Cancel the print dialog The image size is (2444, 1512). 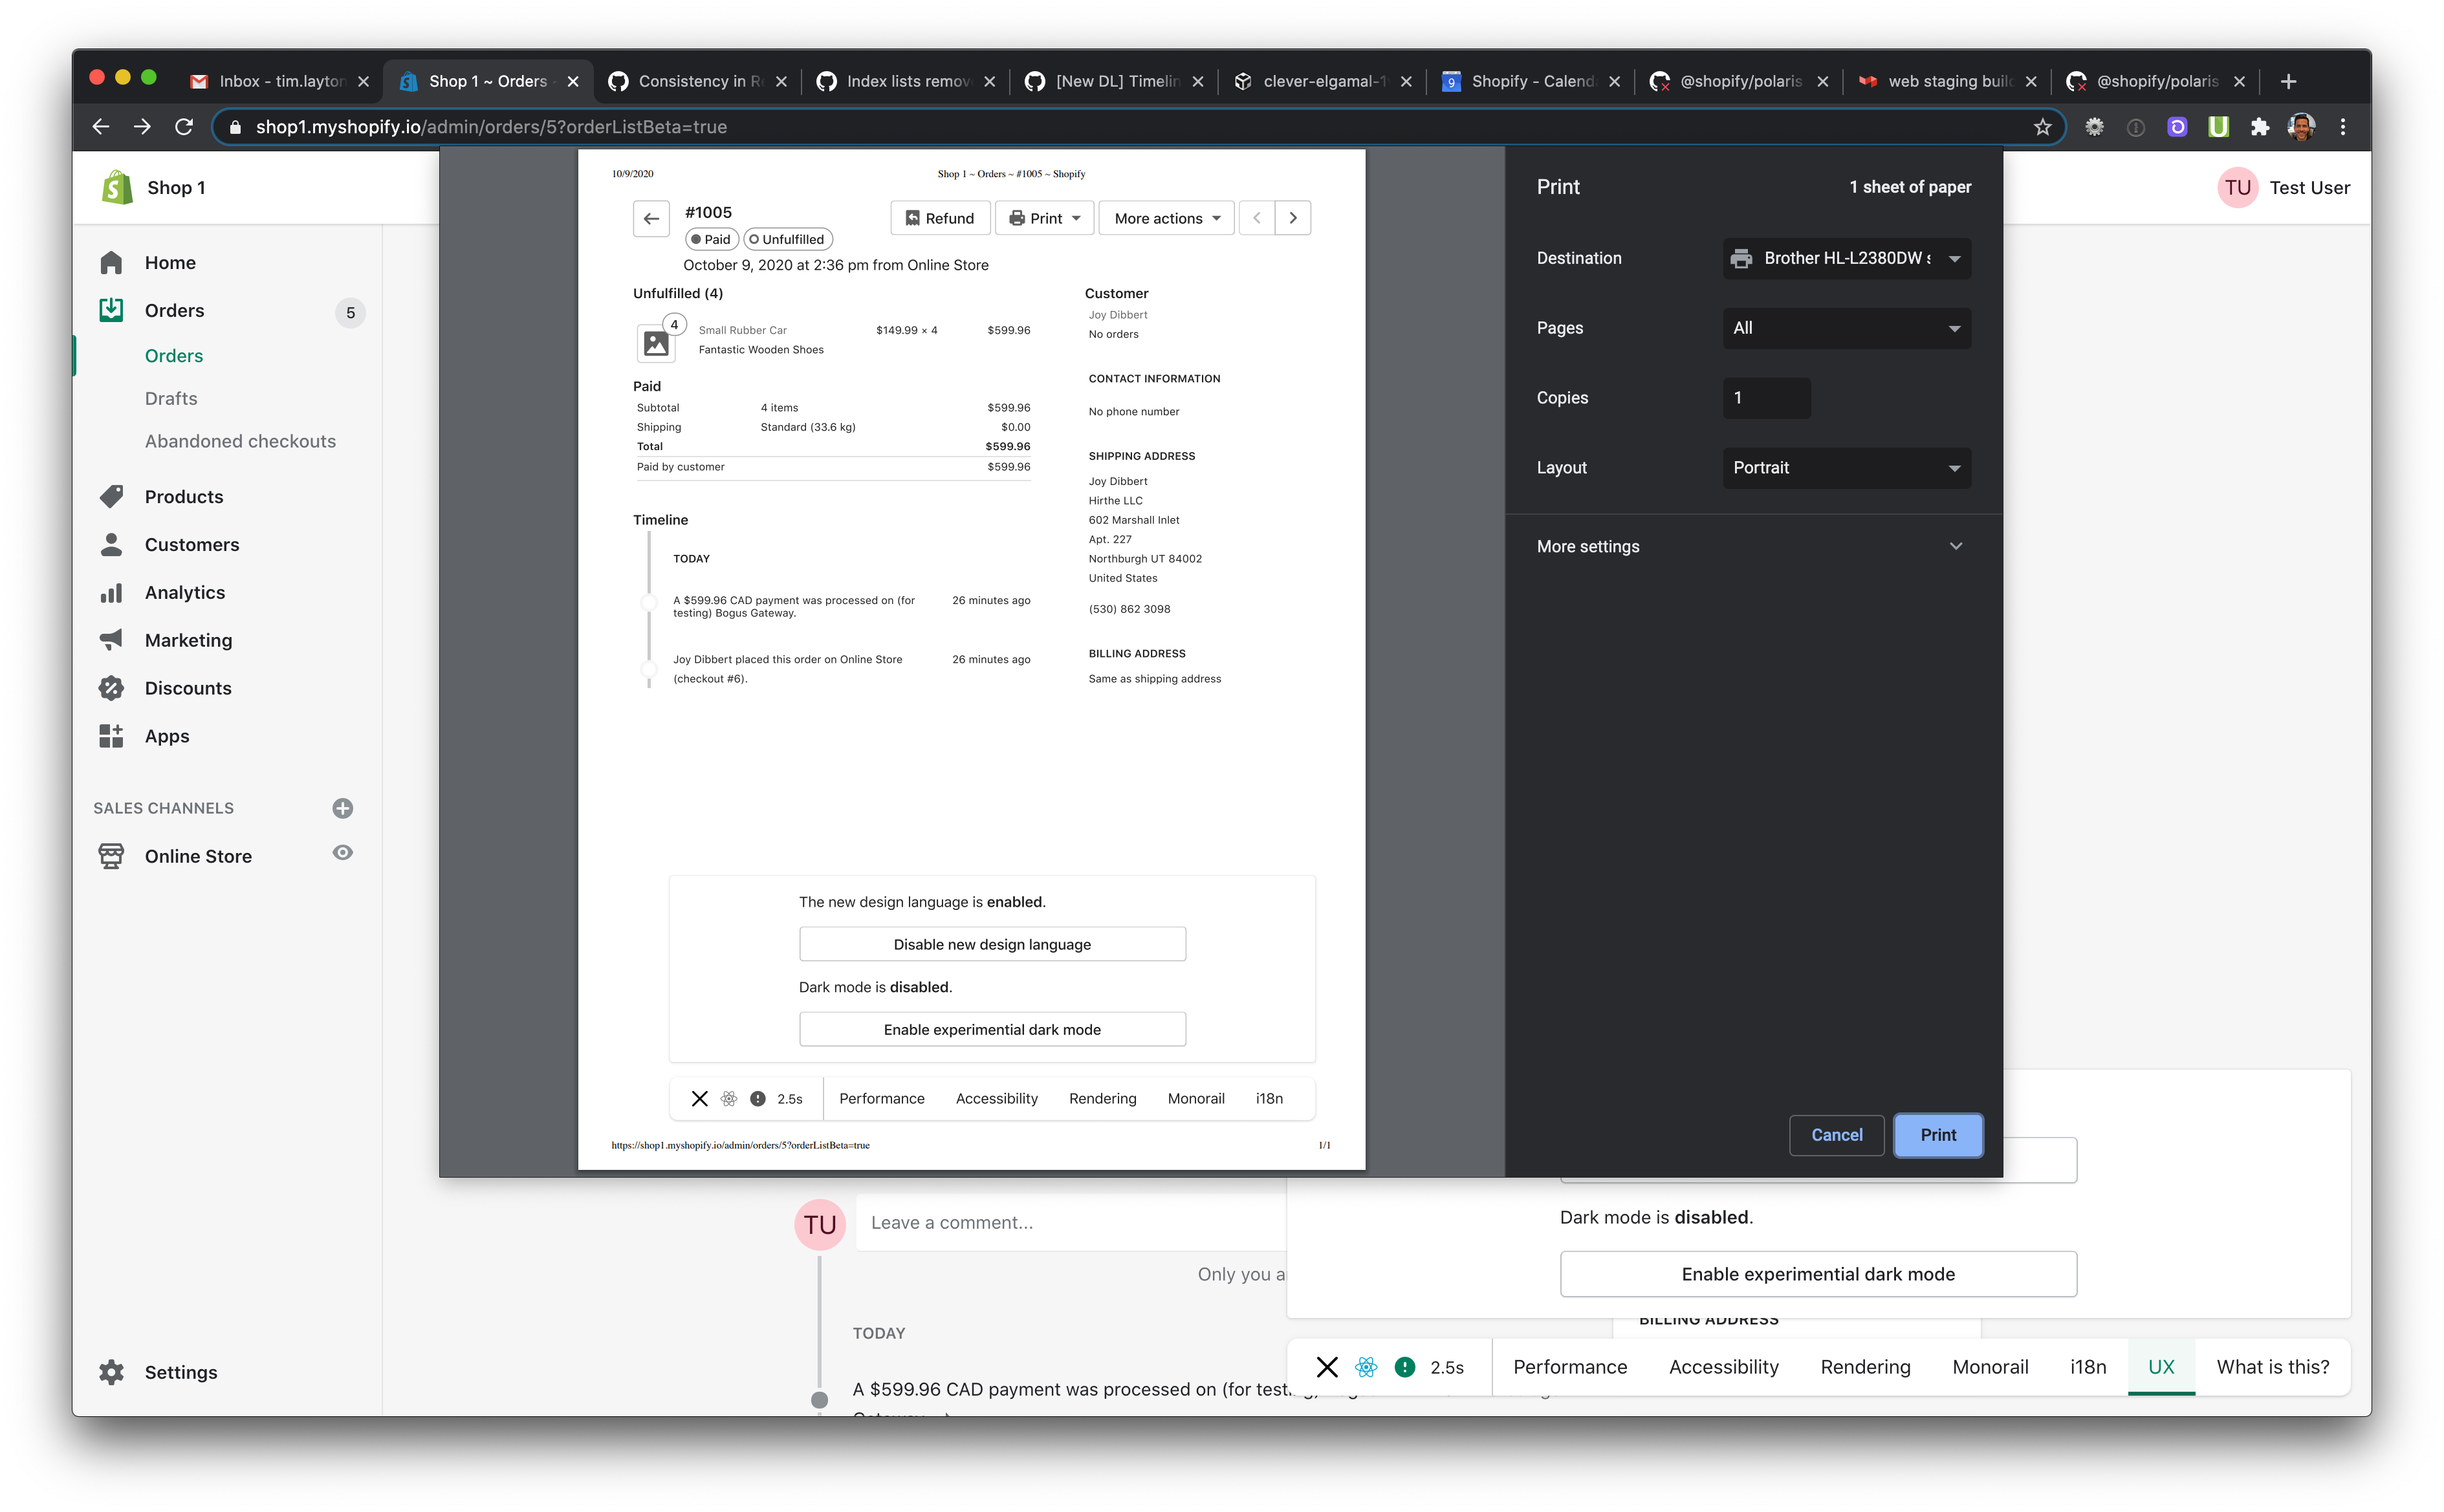(x=1836, y=1135)
